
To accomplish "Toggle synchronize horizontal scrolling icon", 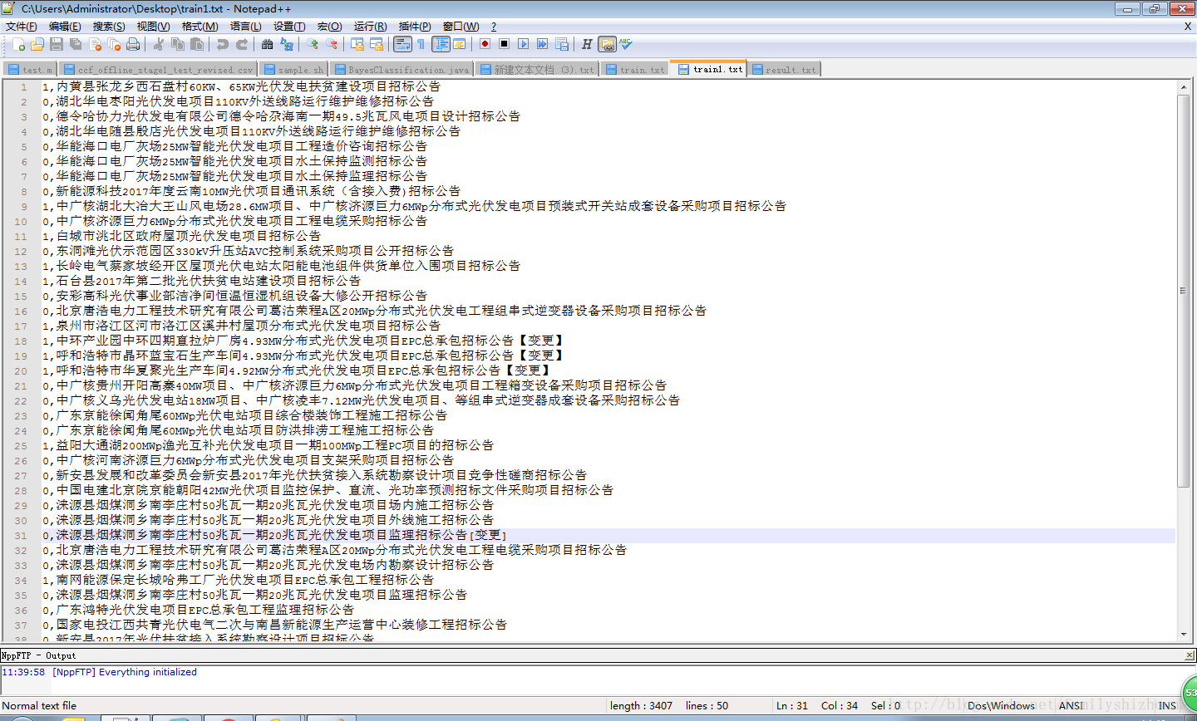I will [x=376, y=44].
